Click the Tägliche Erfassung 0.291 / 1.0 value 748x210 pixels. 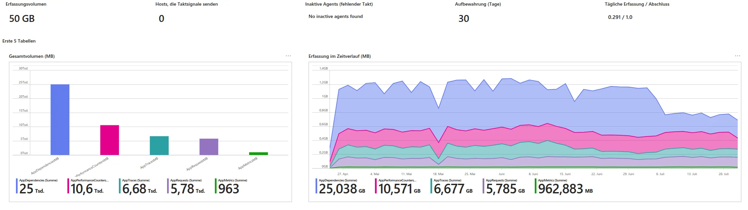pyautogui.click(x=620, y=17)
